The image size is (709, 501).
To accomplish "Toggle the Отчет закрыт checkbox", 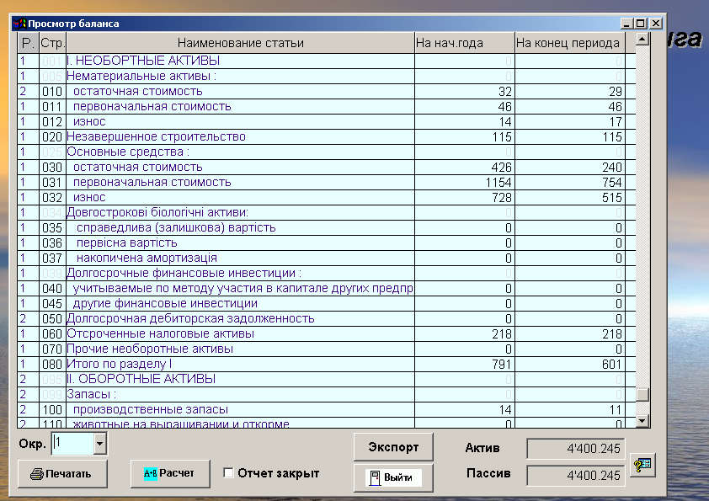I will click(228, 473).
